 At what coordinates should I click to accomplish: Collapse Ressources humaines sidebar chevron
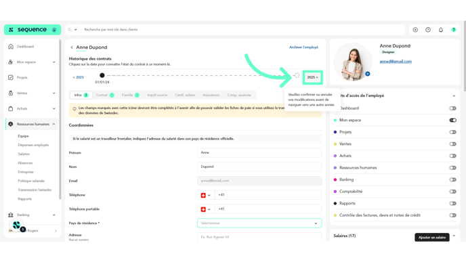click(54, 124)
